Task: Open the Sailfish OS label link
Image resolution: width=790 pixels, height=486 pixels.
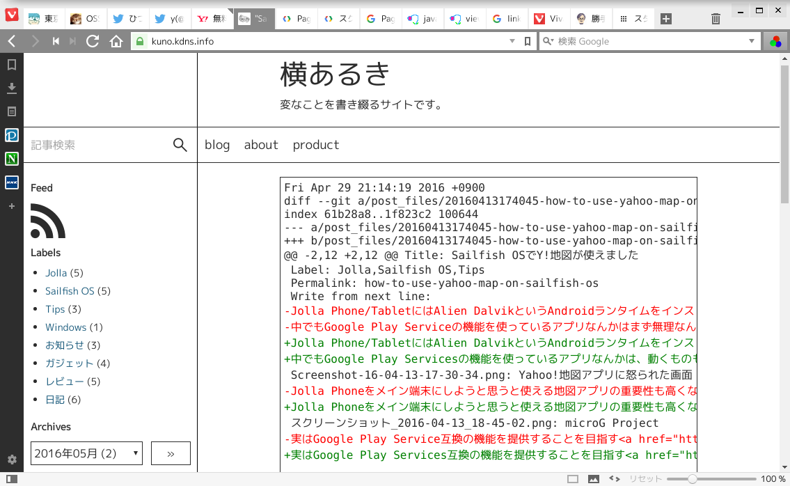Action: tap(70, 291)
